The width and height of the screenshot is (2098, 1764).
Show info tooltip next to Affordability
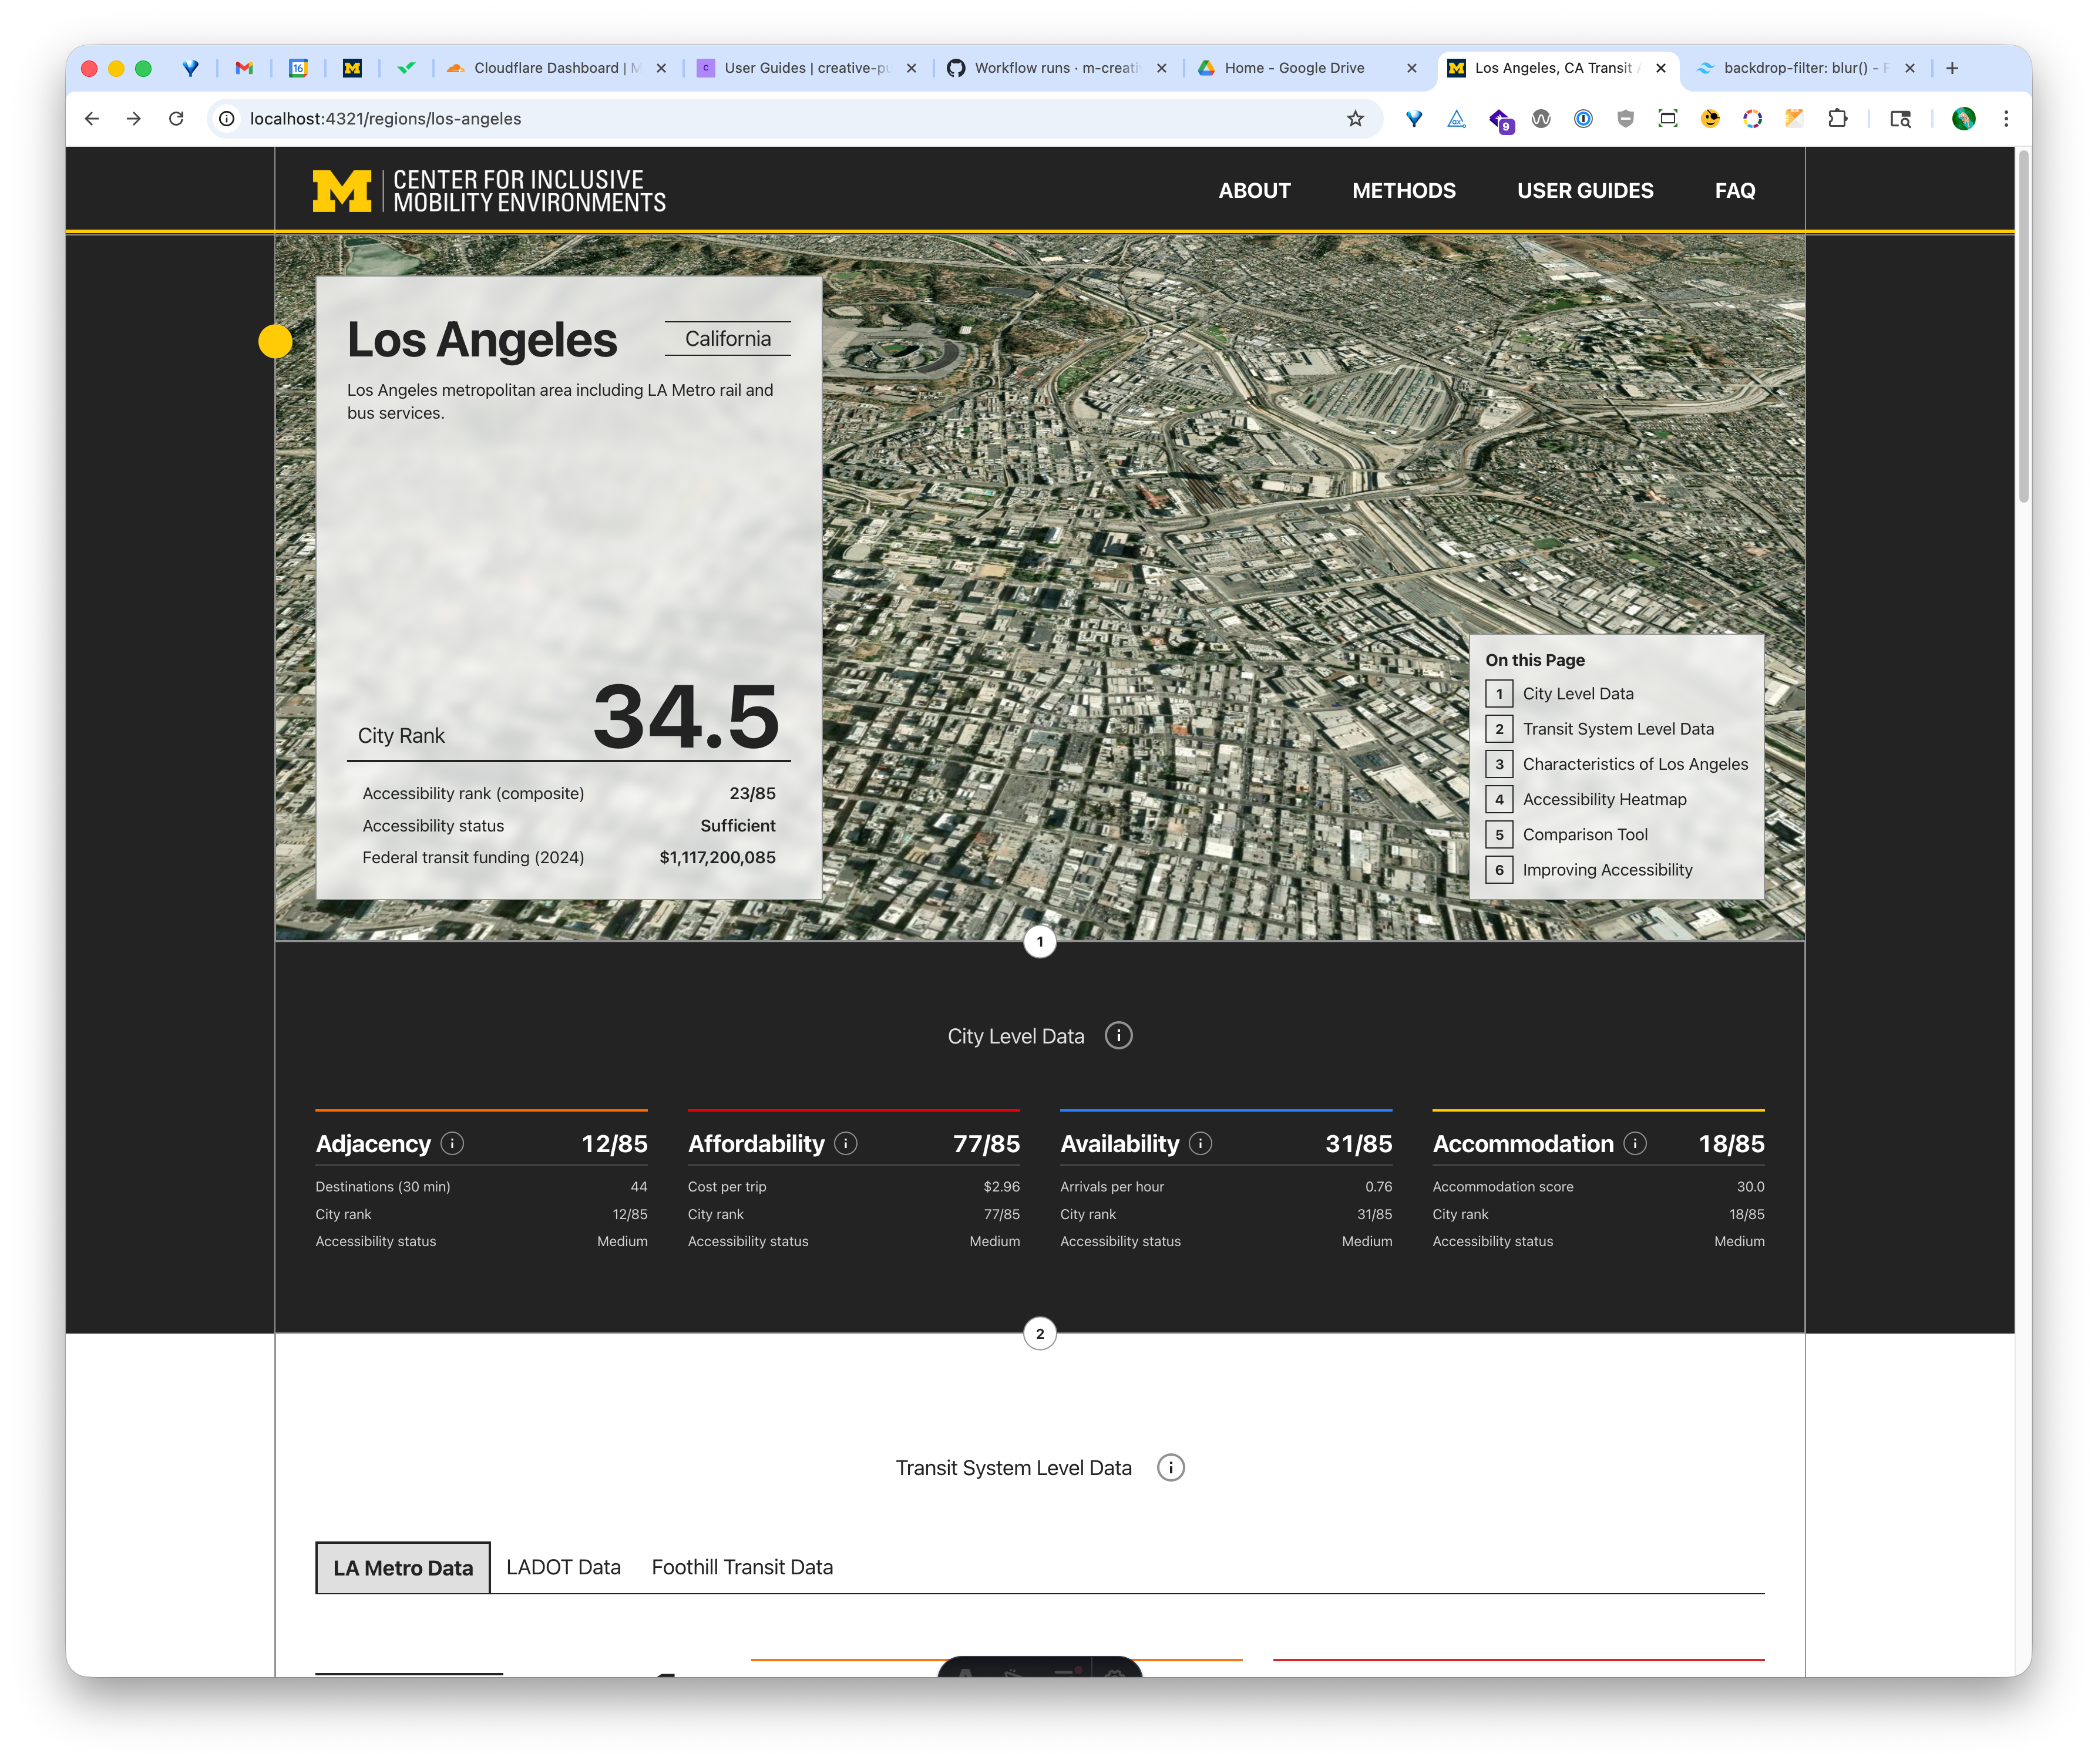click(846, 1143)
